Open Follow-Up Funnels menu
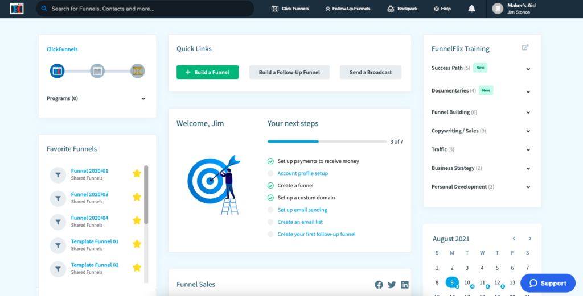583x296 pixels. tap(348, 9)
